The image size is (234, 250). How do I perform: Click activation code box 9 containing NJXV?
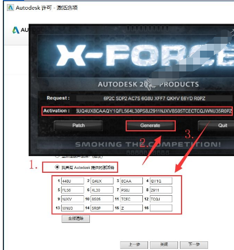click(73, 199)
